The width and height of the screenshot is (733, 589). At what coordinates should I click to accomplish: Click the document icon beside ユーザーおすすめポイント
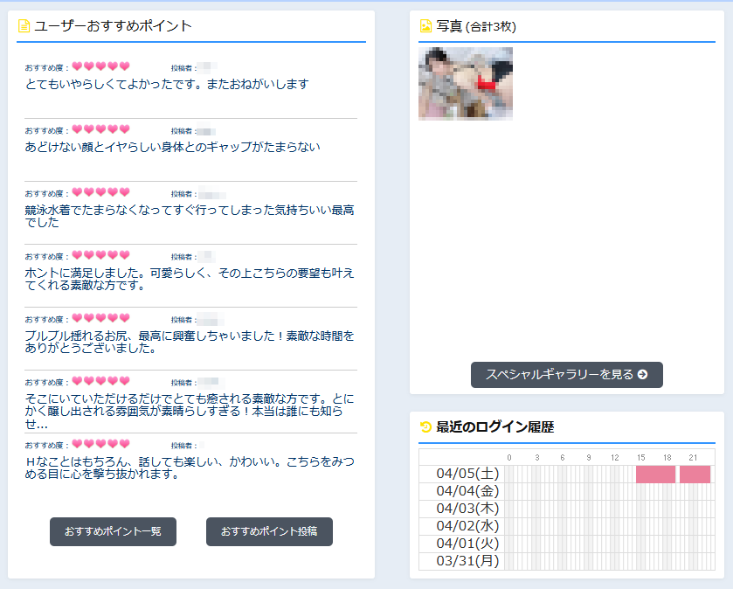pyautogui.click(x=24, y=26)
